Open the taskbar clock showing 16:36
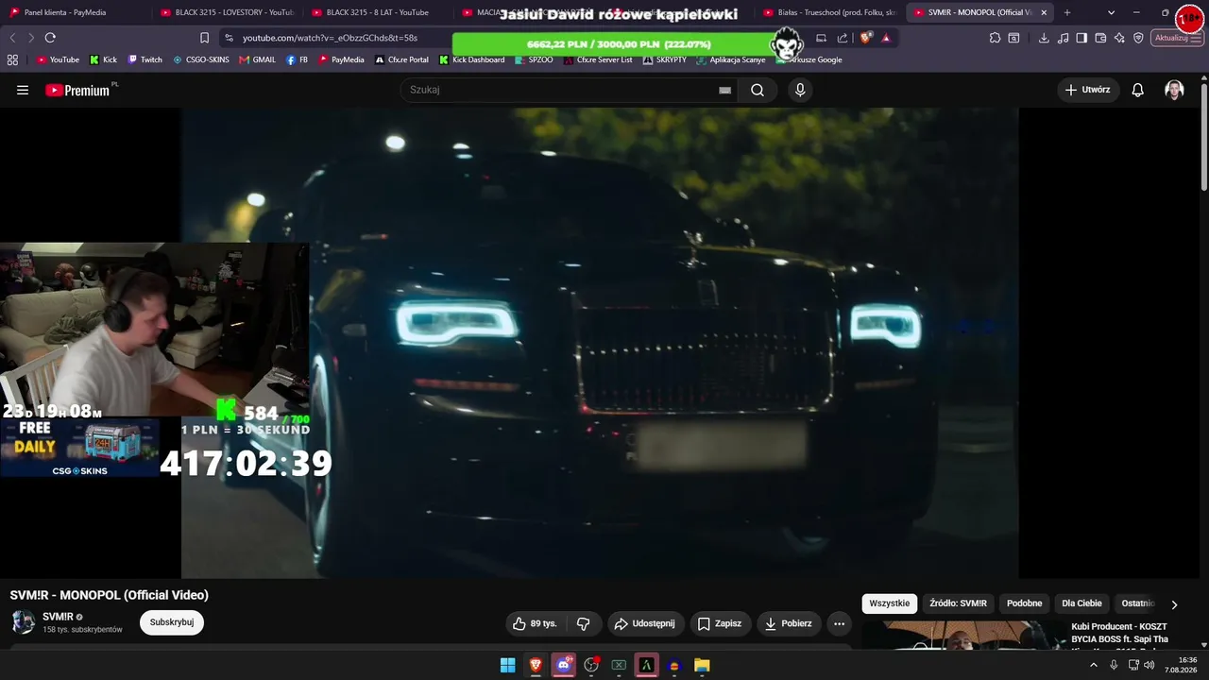 pos(1181,665)
